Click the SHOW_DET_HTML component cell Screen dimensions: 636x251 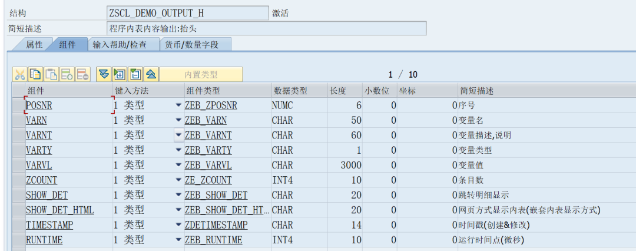click(69, 210)
